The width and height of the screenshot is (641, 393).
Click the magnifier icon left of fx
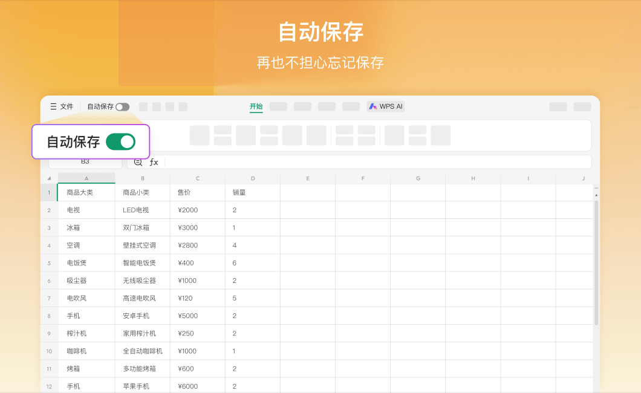(x=138, y=161)
